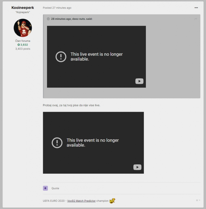The image size is (206, 209).
Task: Click the "deez nuts. said" quote header text
Action: [x=72, y=19]
